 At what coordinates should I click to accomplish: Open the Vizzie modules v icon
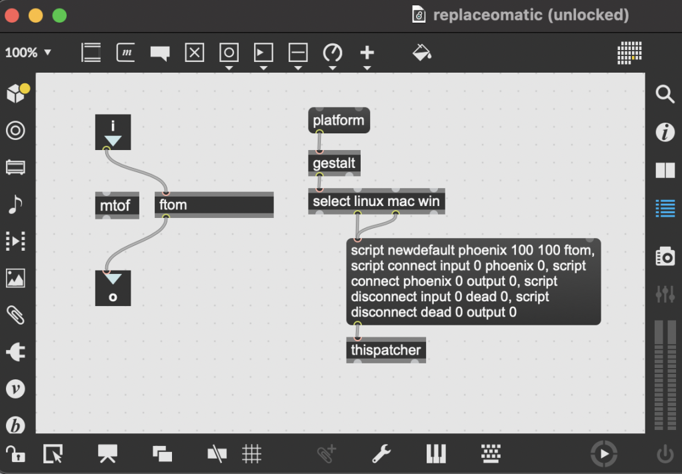15,389
